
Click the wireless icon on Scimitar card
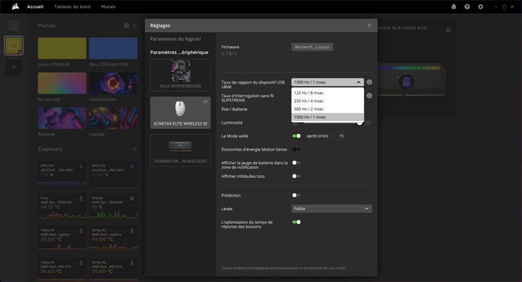(x=205, y=102)
